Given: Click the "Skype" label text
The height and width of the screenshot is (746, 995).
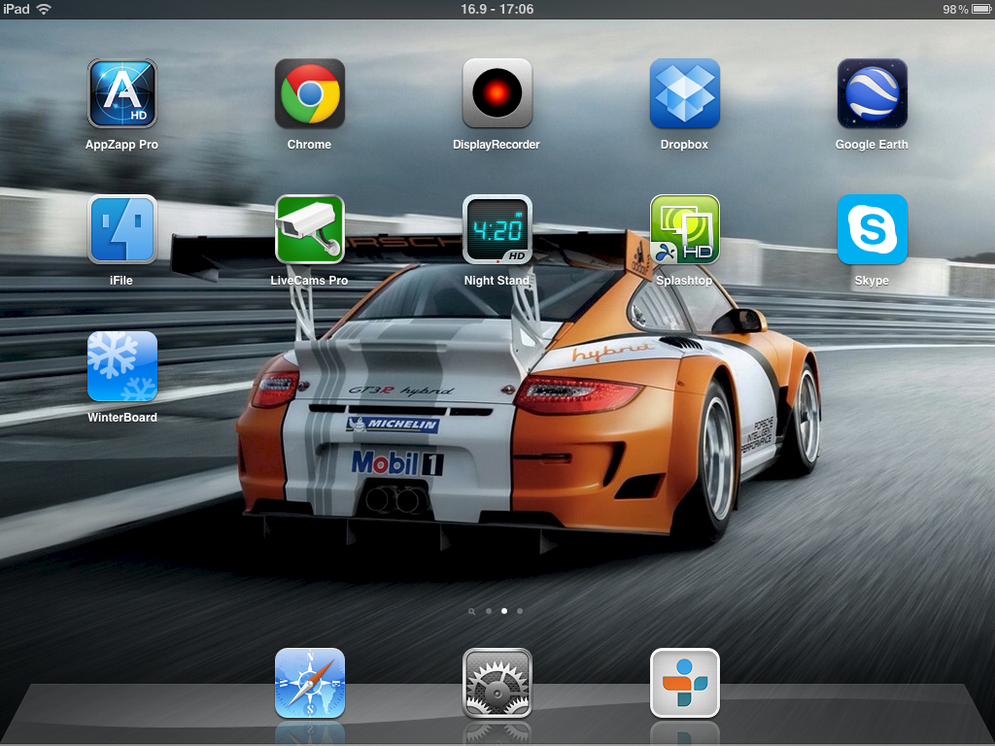Looking at the screenshot, I should (872, 281).
